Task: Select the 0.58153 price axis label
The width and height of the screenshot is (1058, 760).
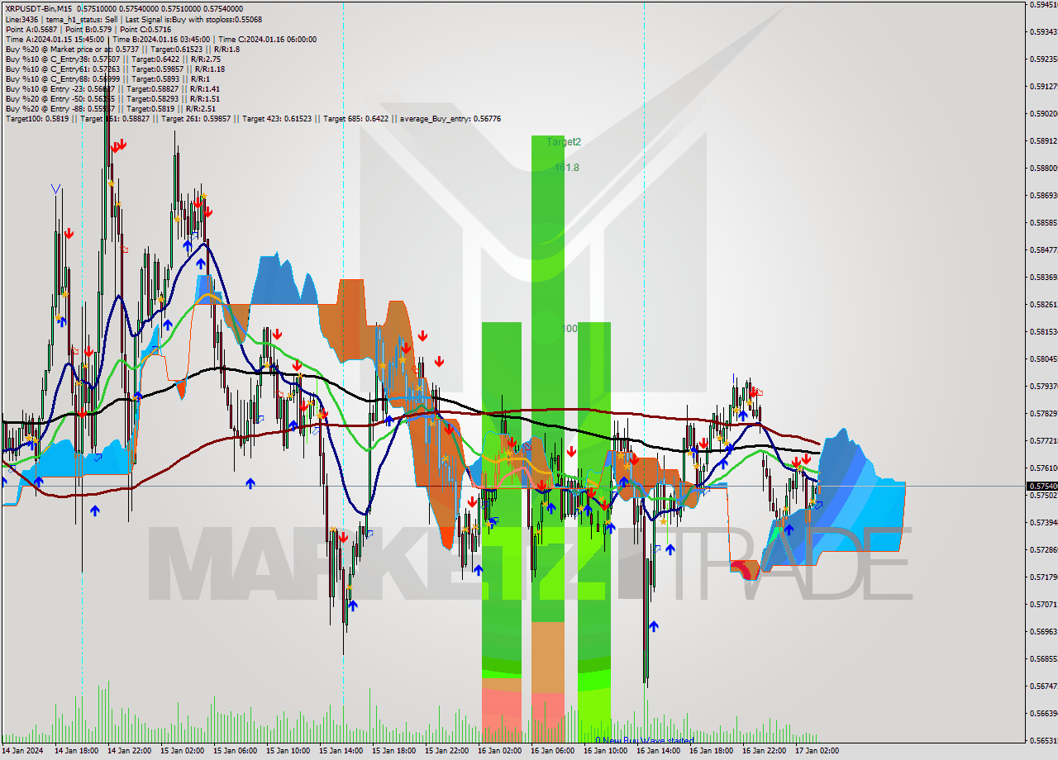Action: pyautogui.click(x=1044, y=331)
